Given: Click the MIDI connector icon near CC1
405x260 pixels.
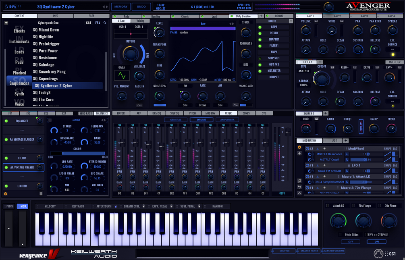Looking at the screenshot, I should point(378,254).
